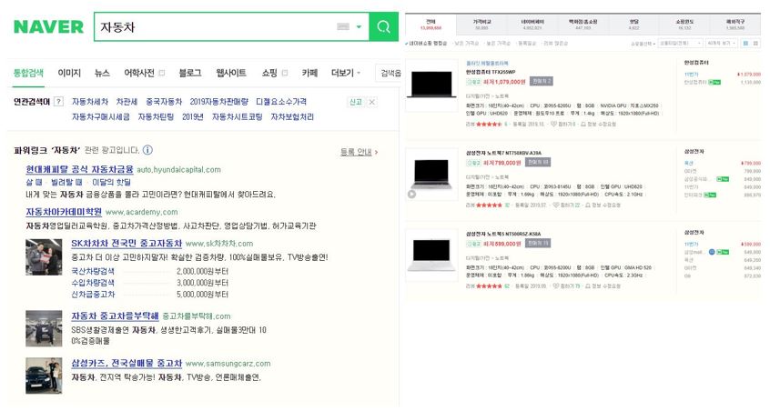Click the green search magnifier button
Screen dimensions: 770x411
click(383, 26)
